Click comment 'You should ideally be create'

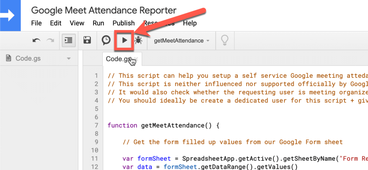click(x=238, y=101)
